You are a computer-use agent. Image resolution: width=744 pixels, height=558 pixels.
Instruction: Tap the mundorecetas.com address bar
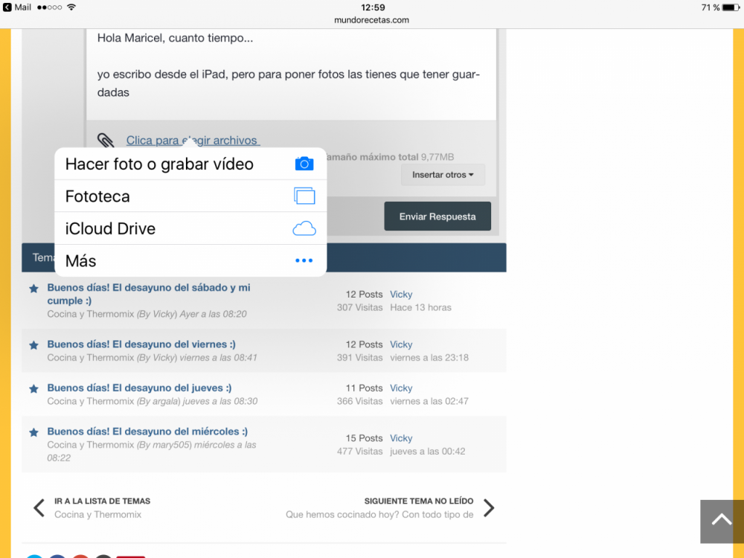[372, 20]
